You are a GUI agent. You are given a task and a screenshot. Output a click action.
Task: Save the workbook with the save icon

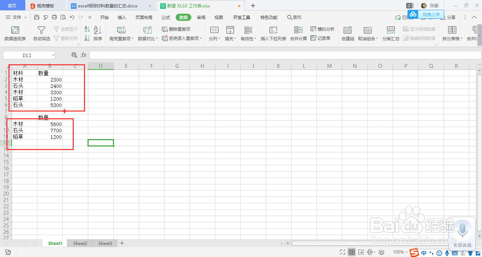(37, 17)
